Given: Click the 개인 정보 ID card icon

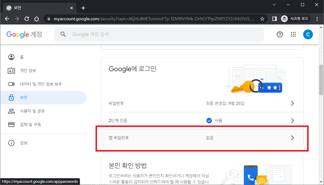Looking at the screenshot, I should click(11, 71).
